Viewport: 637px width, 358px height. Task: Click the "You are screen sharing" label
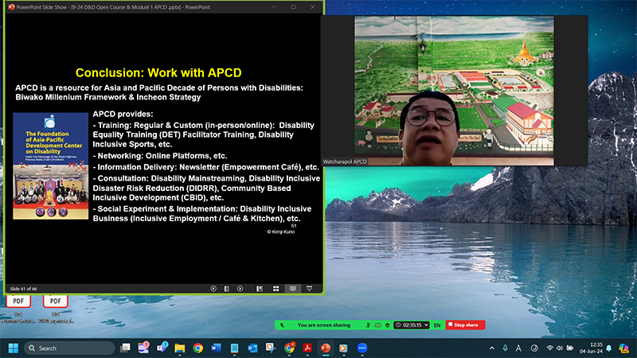click(x=324, y=325)
